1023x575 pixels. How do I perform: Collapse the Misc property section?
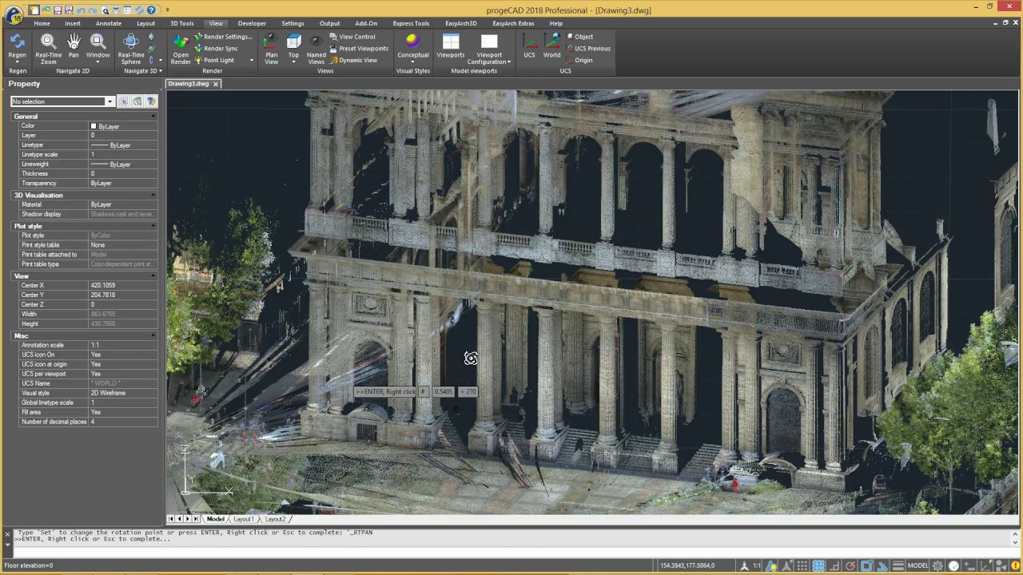[x=152, y=335]
